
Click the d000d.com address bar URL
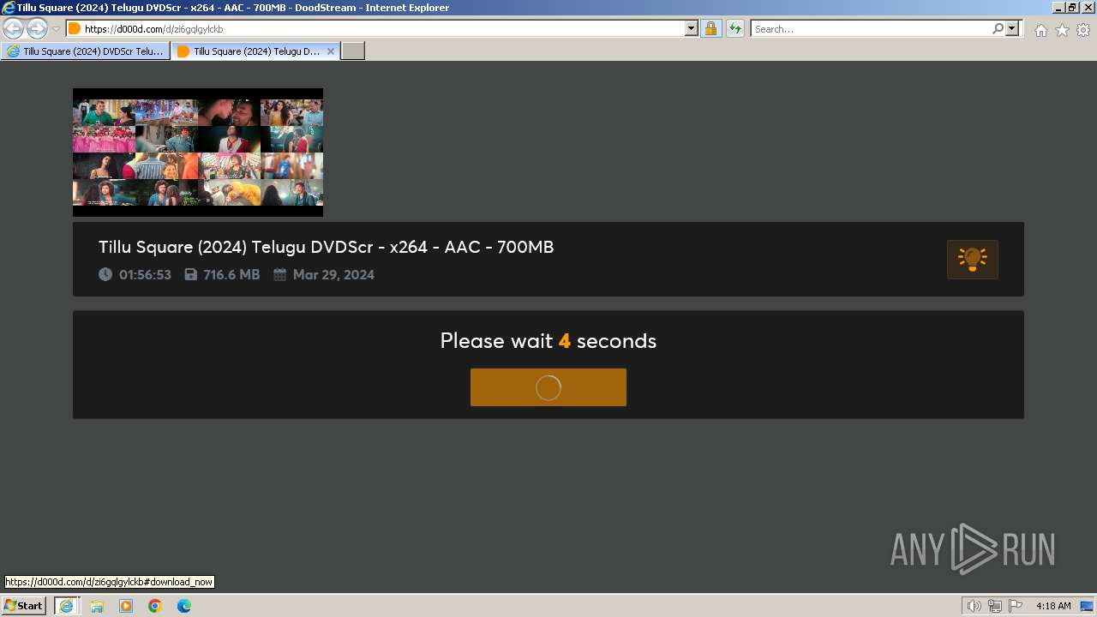pos(153,29)
